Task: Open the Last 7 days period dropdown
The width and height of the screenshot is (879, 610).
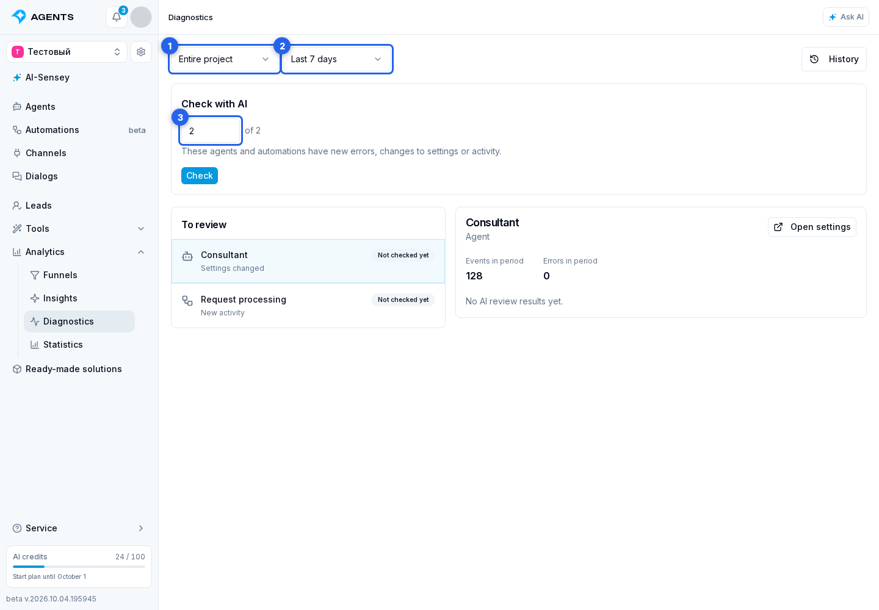Action: point(337,59)
